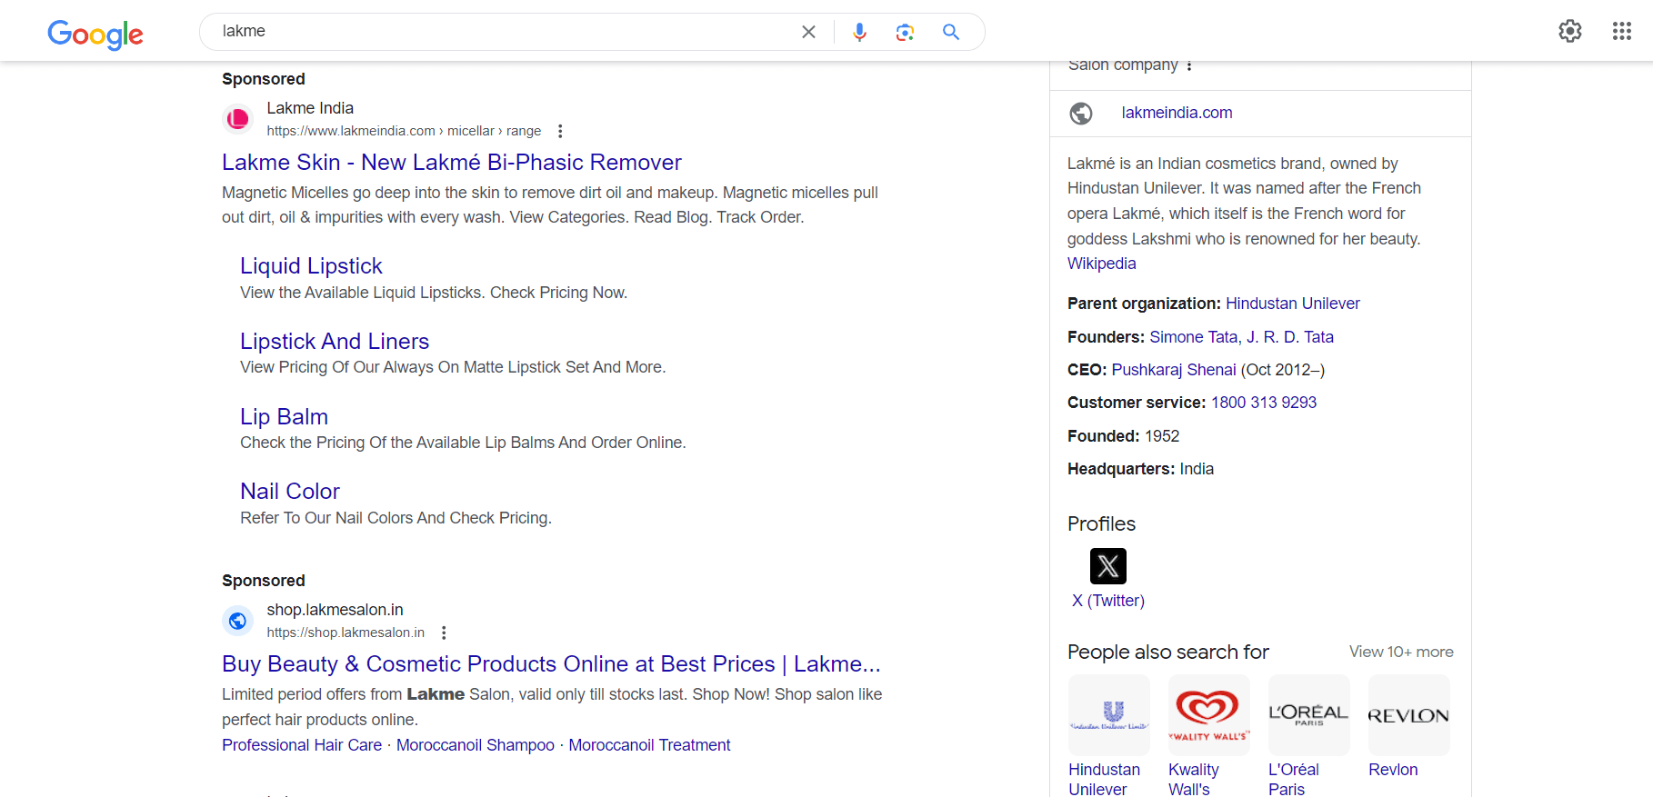Image resolution: width=1653 pixels, height=797 pixels.
Task: Open Google Lens image search
Action: click(x=905, y=32)
